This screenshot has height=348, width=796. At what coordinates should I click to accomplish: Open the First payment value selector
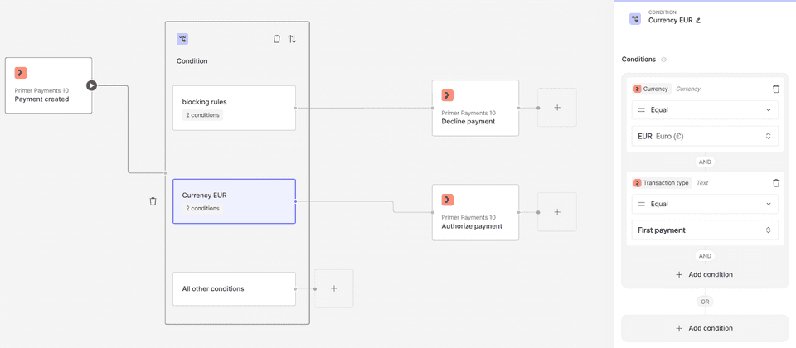[705, 230]
